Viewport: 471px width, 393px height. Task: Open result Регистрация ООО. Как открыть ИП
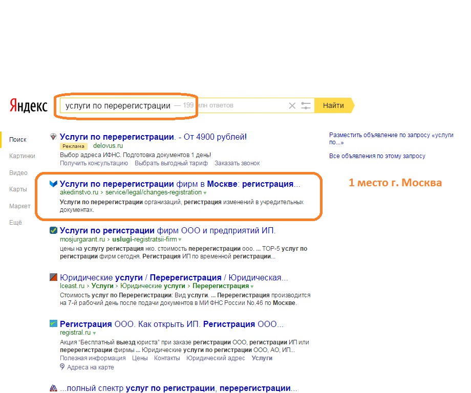[172, 324]
